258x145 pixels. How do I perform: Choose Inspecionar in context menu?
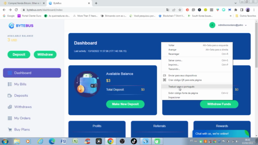(x=197, y=97)
